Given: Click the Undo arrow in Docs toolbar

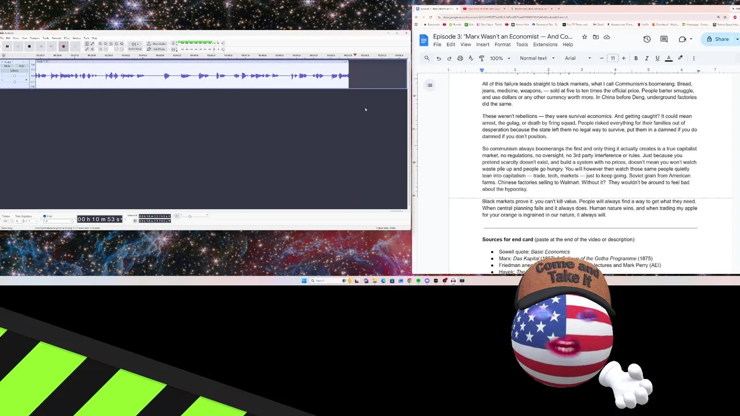Looking at the screenshot, I should click(x=439, y=58).
